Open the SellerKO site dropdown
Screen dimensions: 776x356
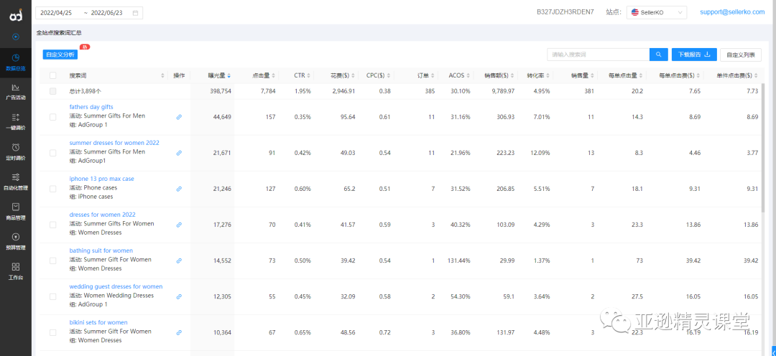(x=656, y=12)
